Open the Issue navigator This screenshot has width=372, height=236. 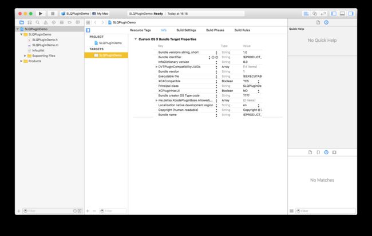point(46,22)
